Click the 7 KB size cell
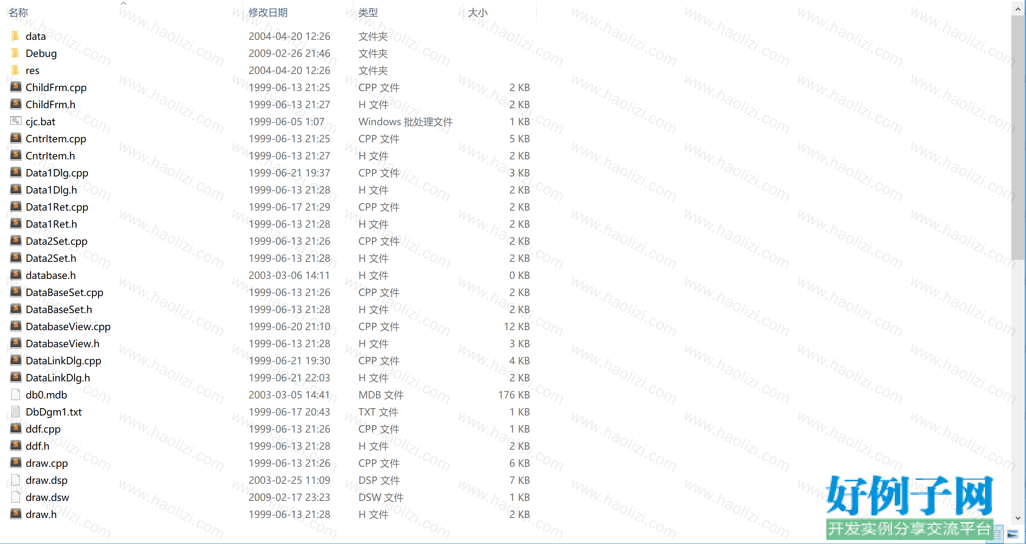 [x=520, y=480]
